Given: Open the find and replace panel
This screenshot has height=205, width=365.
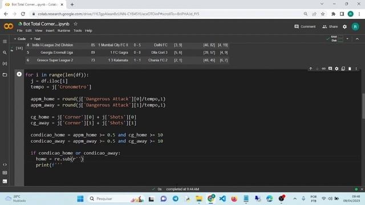Looking at the screenshot, I should click(5, 52).
